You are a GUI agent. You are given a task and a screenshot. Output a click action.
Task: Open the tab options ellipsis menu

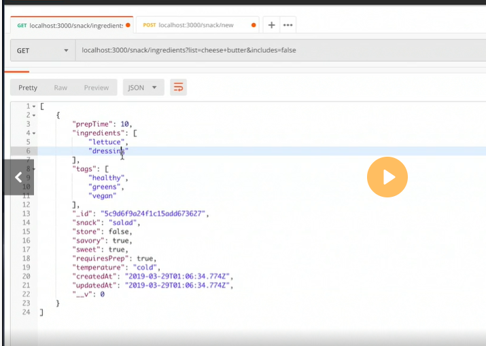(288, 25)
